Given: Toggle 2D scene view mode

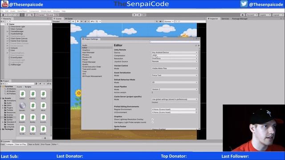Looking at the screenshot, I should (x=73, y=21).
